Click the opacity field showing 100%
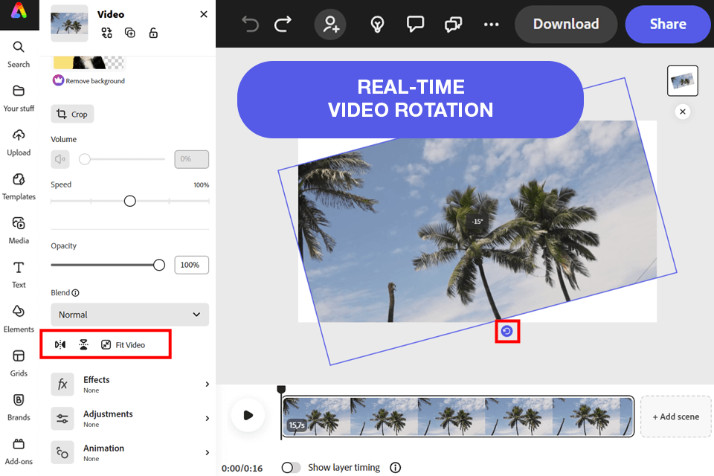 192,265
